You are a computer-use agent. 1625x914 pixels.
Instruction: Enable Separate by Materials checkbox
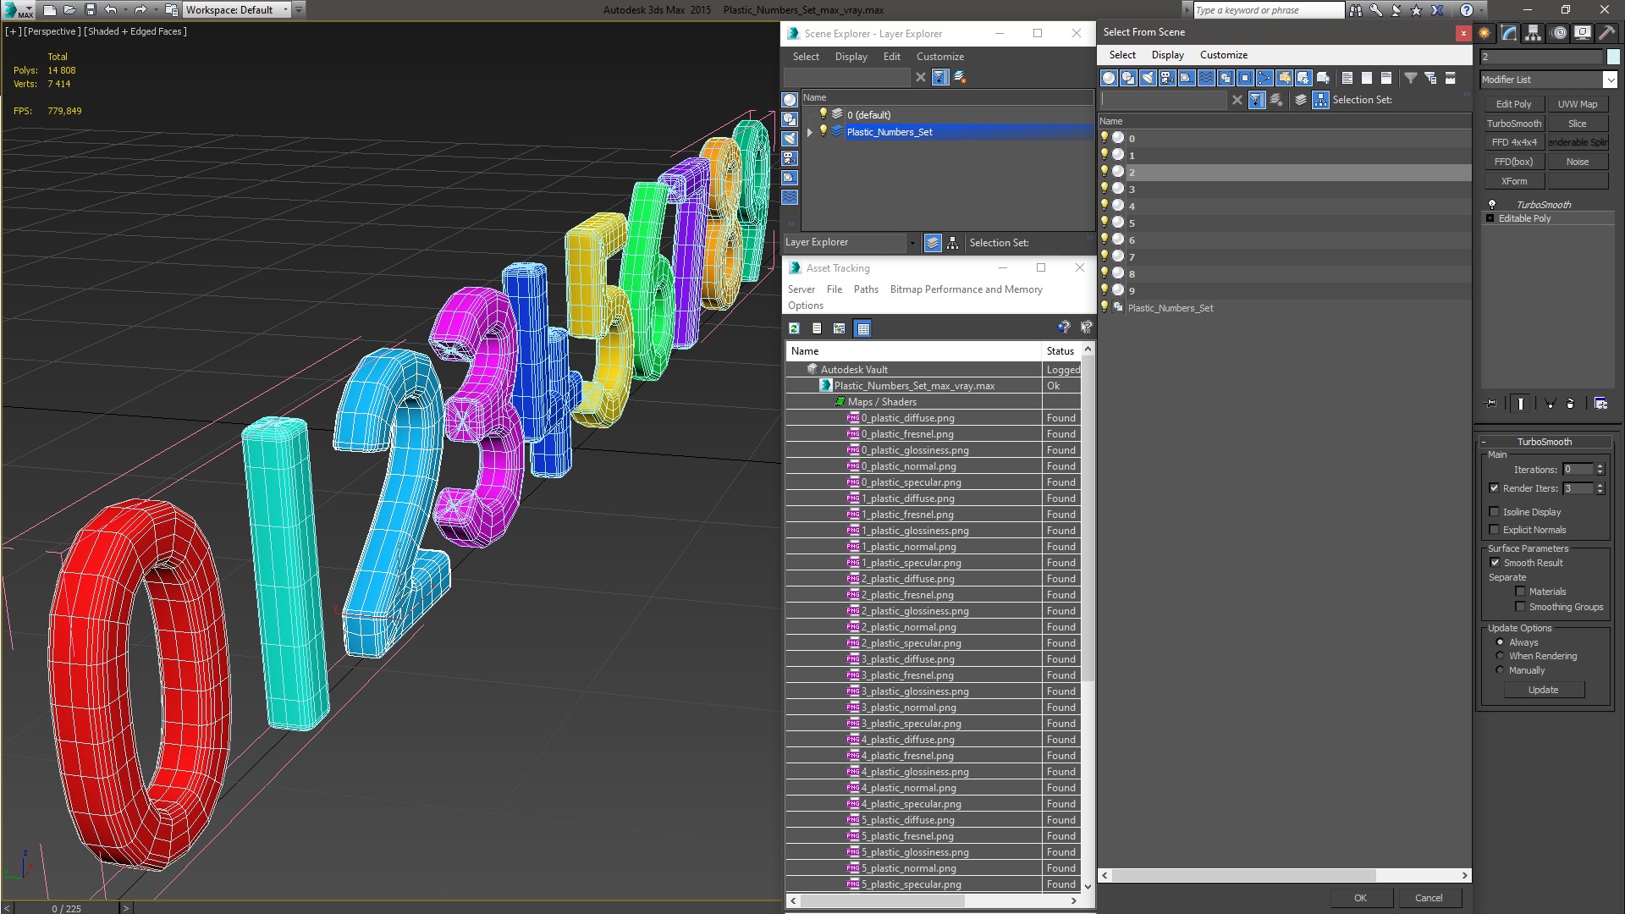pos(1520,592)
